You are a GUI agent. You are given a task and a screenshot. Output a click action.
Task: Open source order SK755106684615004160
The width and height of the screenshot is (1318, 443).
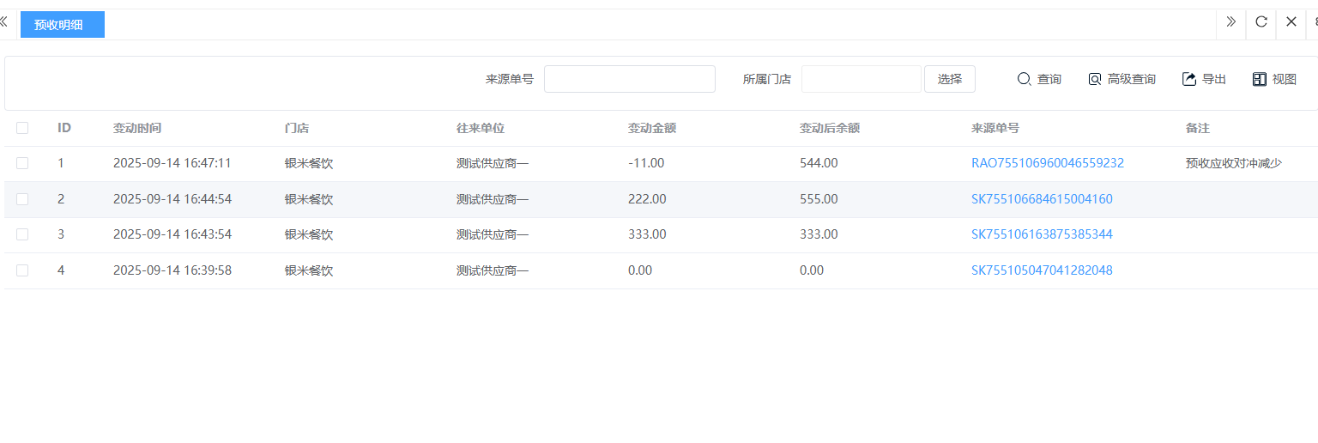click(x=1042, y=199)
